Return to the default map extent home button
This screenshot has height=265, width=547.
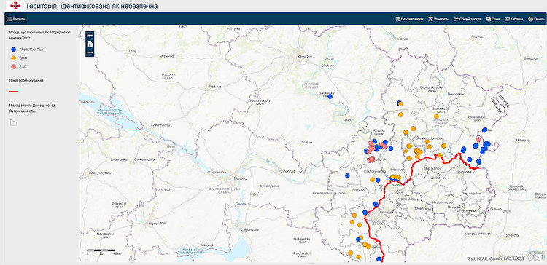click(x=90, y=44)
